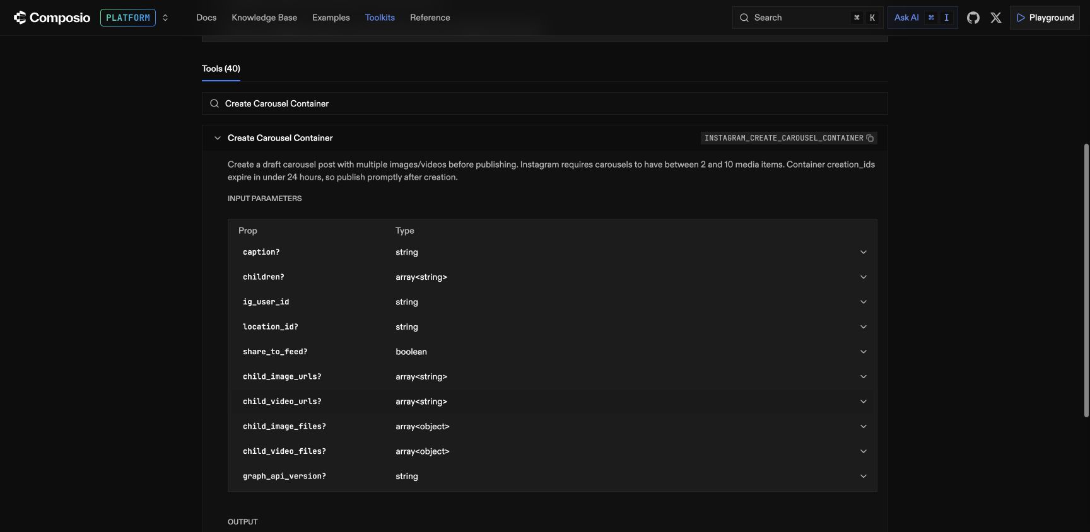Click the boolean type for share_to_feed?
Viewport: 1090px width, 532px height.
(x=411, y=352)
